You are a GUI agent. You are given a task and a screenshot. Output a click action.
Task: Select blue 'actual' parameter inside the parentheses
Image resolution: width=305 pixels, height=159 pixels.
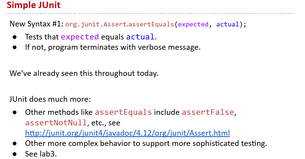tap(227, 24)
